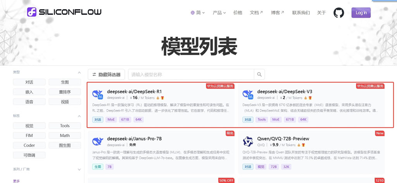Toggle the 图生图 tag filter

(65, 145)
